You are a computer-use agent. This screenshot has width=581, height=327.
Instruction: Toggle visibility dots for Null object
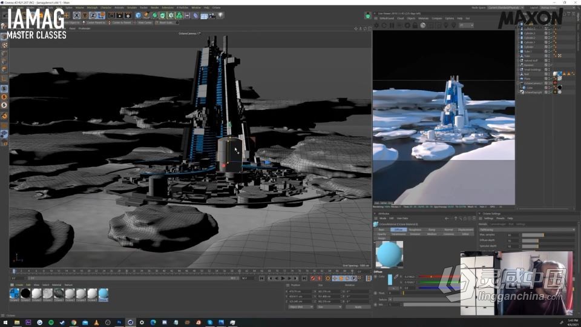pyautogui.click(x=550, y=74)
